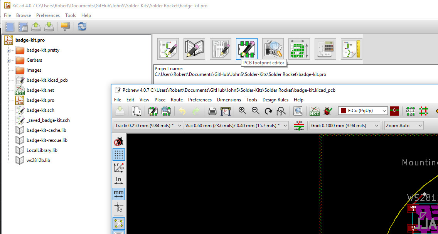This screenshot has width=438, height=234.
Task: Open F.Cu layer selector dropdown
Action: [363, 111]
